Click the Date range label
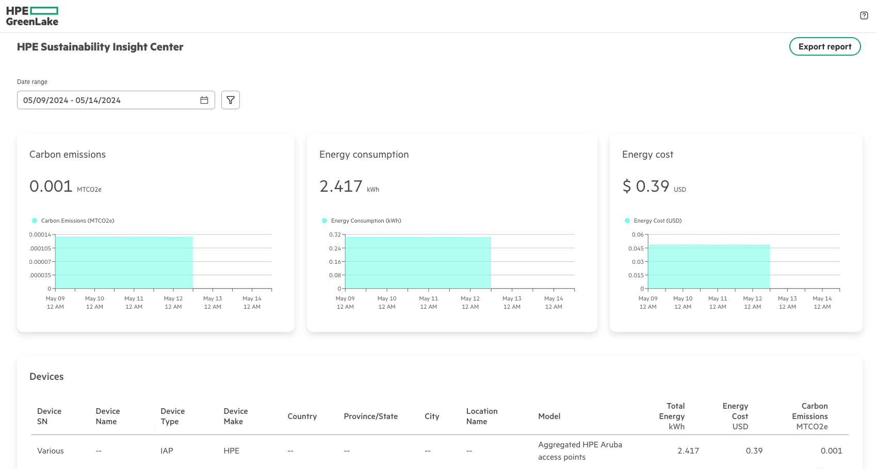Screen dimensions: 876x469 tap(32, 82)
